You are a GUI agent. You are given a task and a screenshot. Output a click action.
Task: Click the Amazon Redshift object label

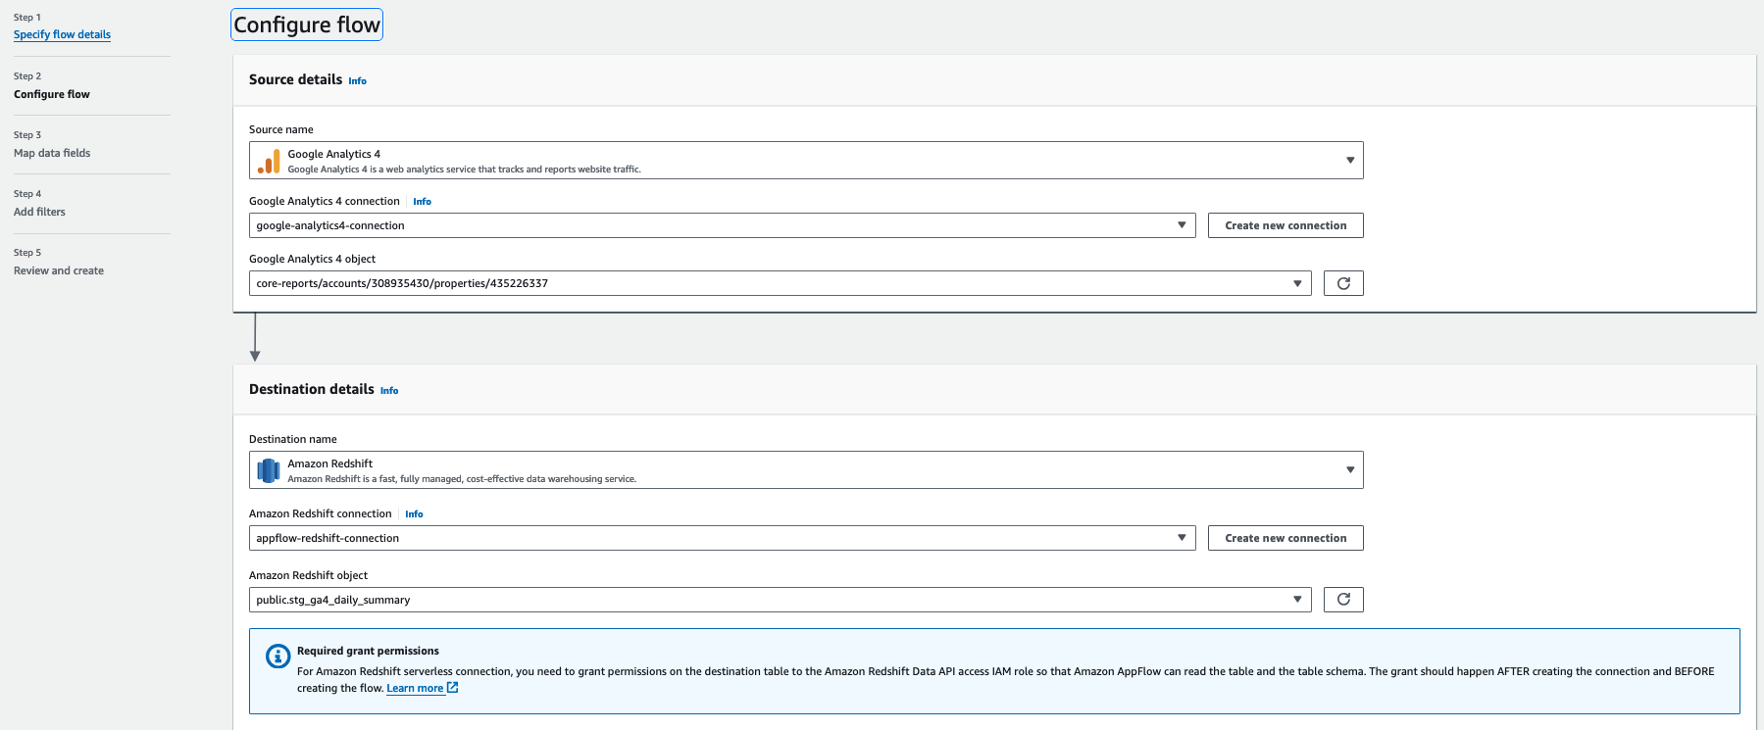click(308, 575)
